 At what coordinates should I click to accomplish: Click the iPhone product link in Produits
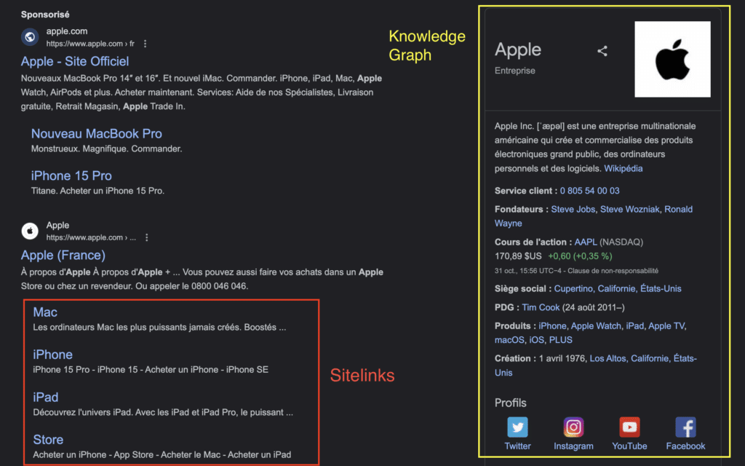point(552,326)
